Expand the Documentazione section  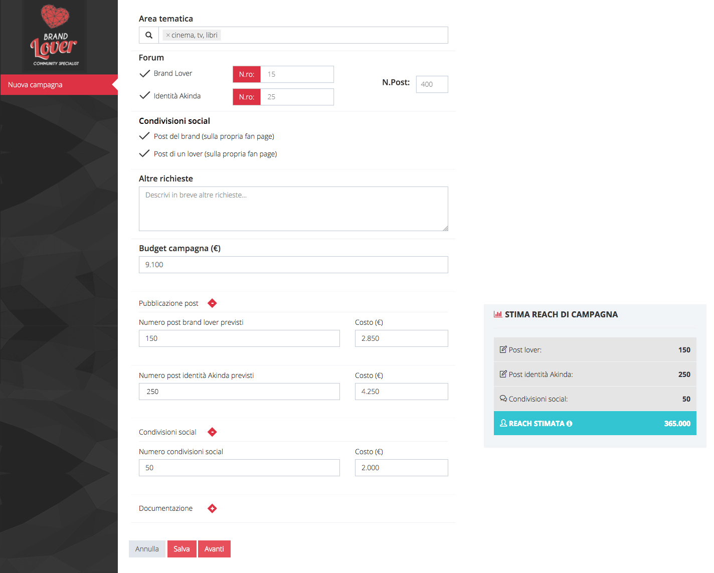coord(212,508)
